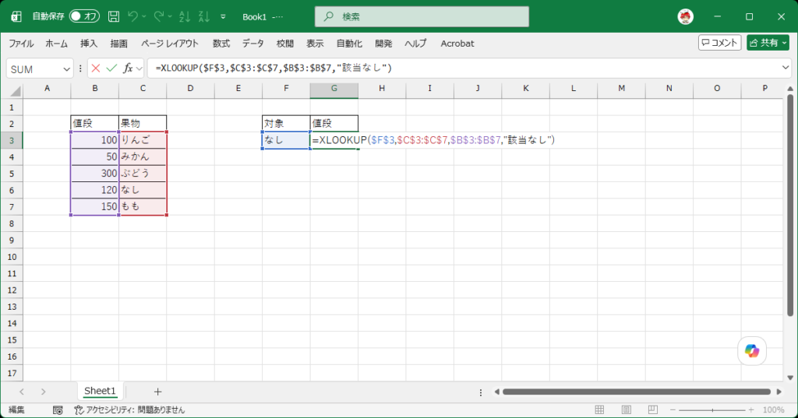798x418 pixels.
Task: Click cell containing りんご
Action: [x=143, y=140]
